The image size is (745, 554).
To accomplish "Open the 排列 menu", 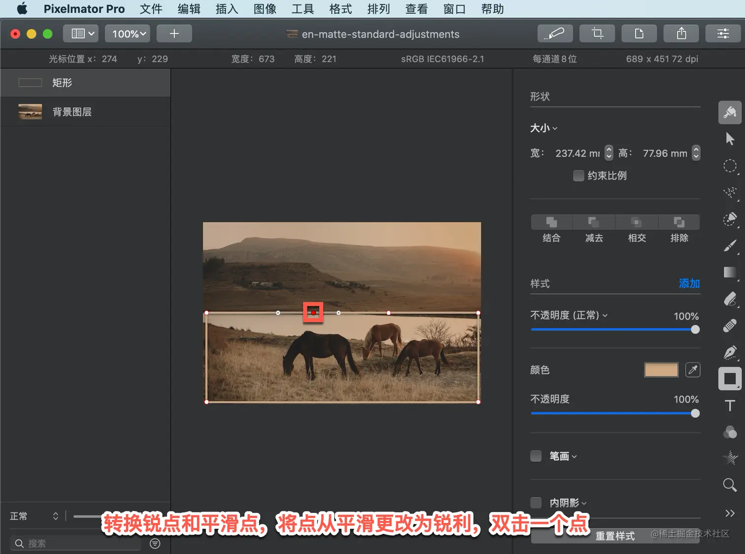I will click(378, 9).
